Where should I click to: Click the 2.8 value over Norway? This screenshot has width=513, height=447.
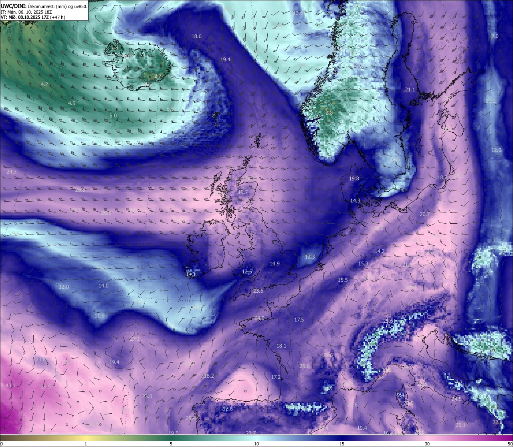coord(329,113)
